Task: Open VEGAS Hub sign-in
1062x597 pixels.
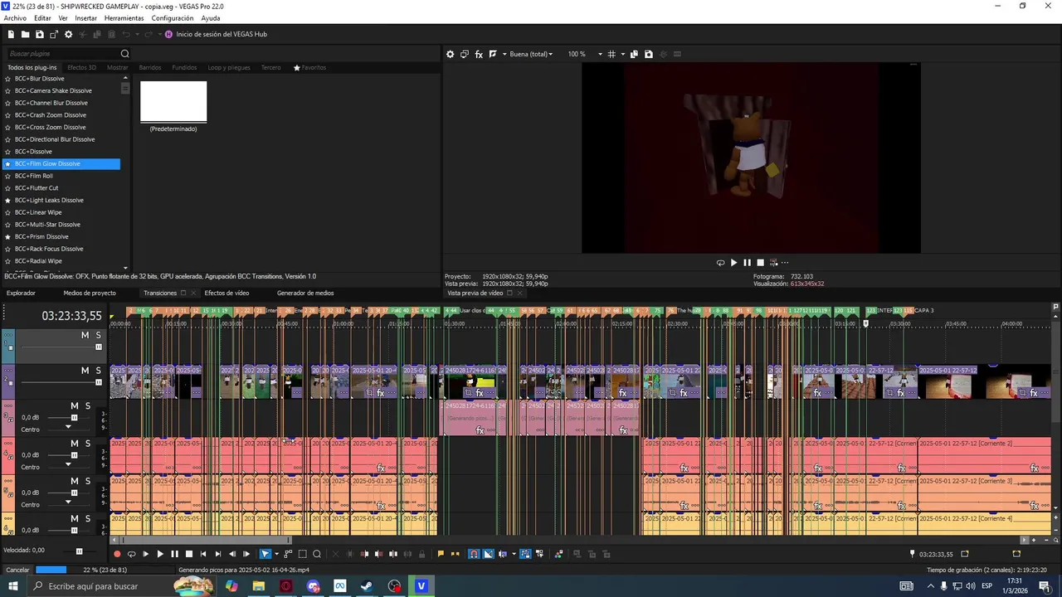Action: point(216,34)
